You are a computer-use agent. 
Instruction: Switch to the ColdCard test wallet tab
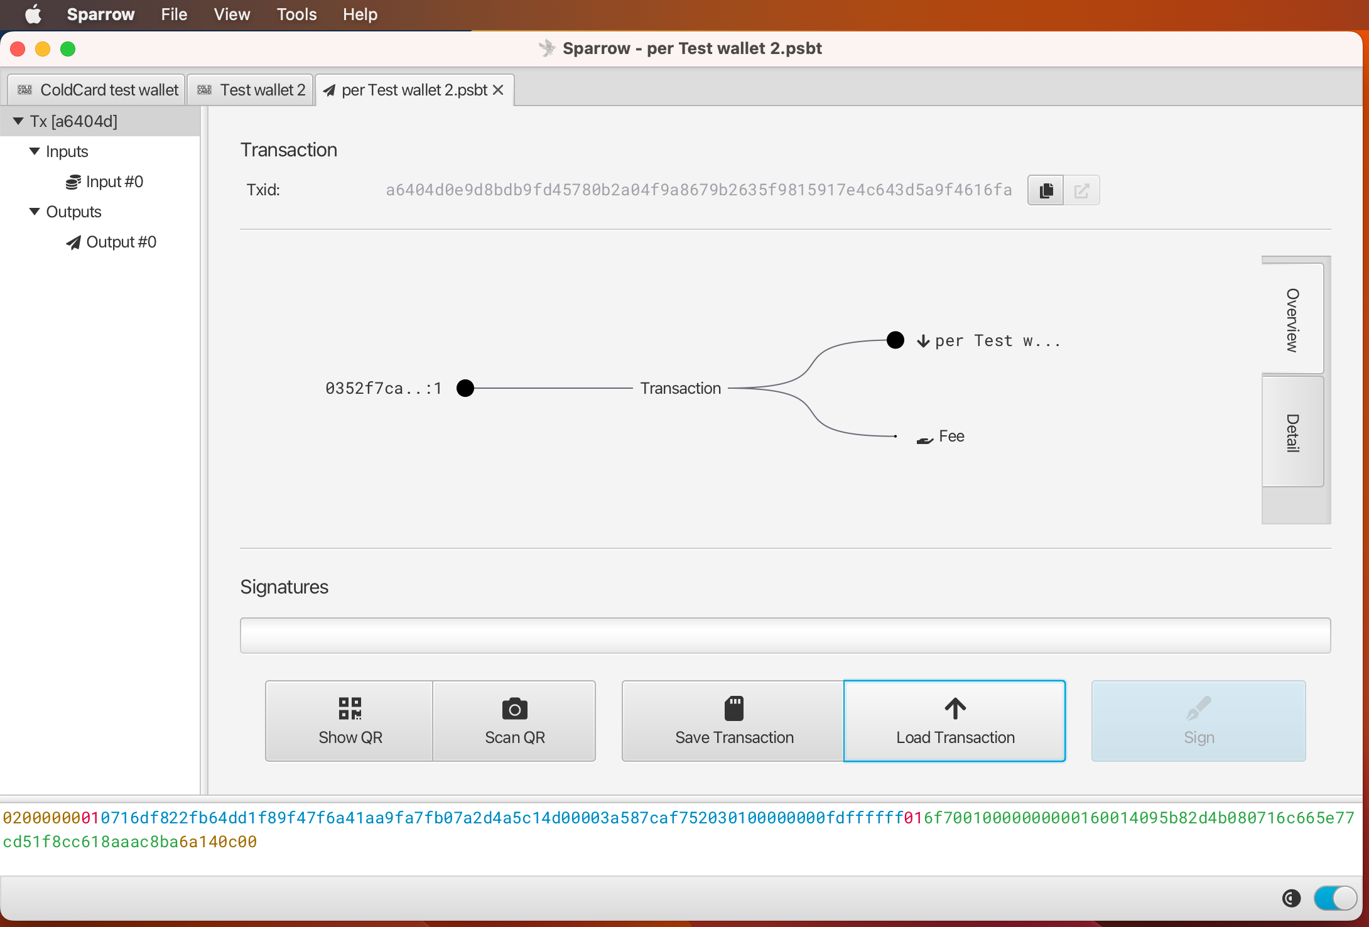pyautogui.click(x=97, y=90)
